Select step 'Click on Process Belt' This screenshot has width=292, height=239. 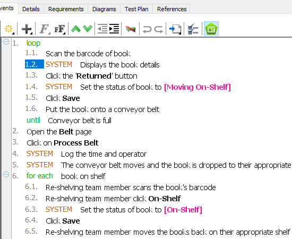click(x=63, y=143)
